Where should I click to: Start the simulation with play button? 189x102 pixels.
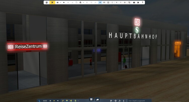click(54, 101)
